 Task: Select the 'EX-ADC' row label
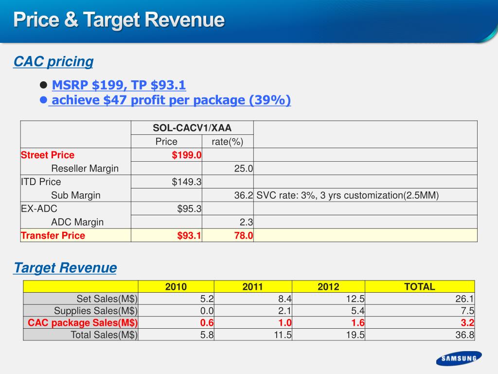(x=39, y=208)
